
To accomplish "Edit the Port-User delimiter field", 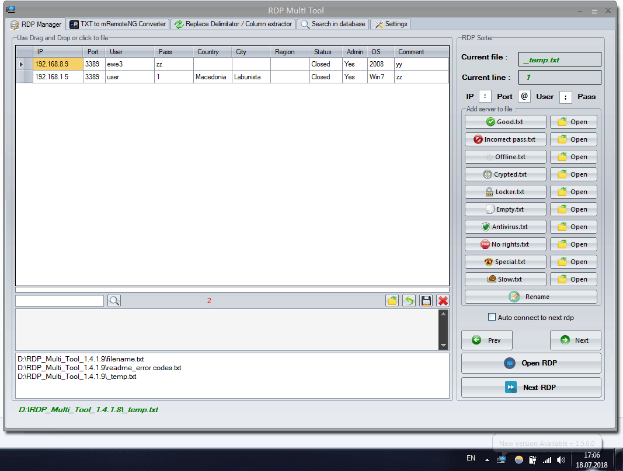I will 524,96.
